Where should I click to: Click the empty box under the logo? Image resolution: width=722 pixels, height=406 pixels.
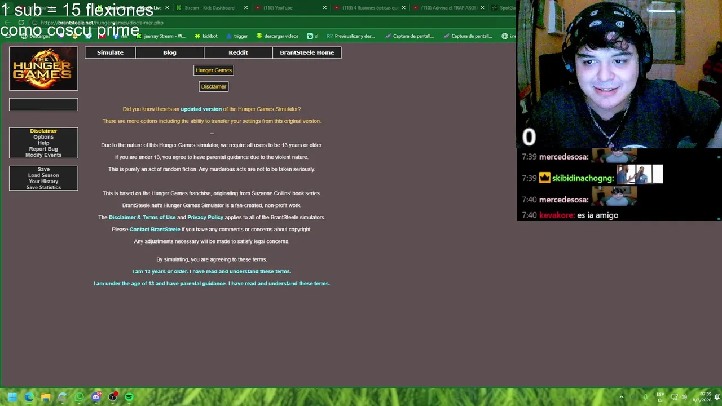(43, 104)
